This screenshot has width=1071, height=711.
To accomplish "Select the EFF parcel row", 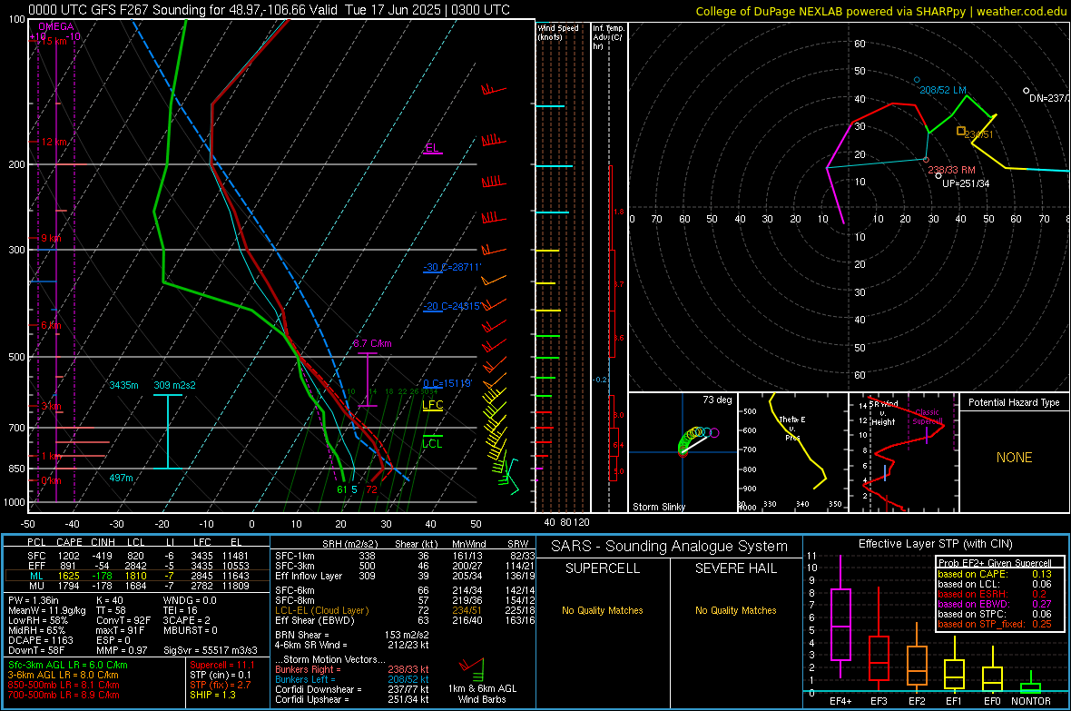I will tap(137, 566).
